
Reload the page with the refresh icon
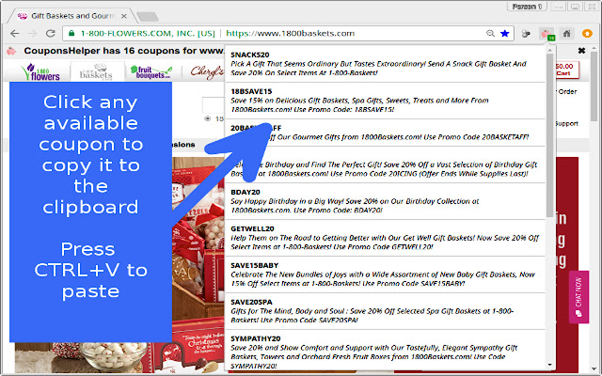tap(50, 34)
